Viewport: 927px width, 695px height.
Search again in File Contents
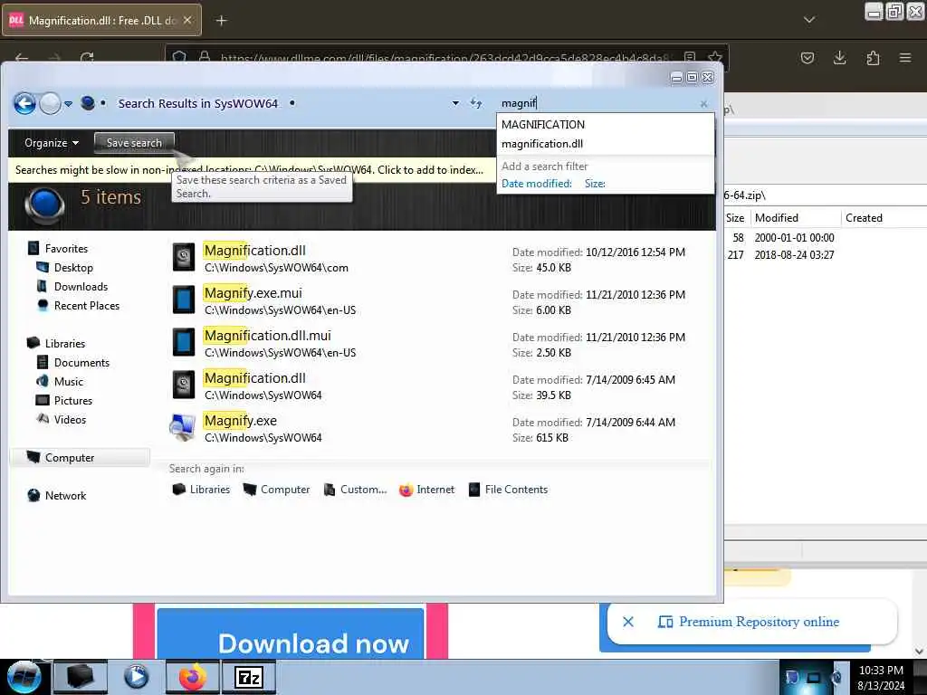(x=509, y=490)
